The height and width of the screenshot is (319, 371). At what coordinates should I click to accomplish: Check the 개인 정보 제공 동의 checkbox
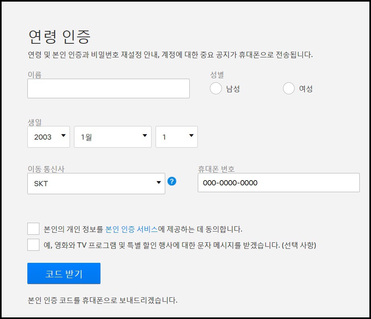[x=33, y=229]
